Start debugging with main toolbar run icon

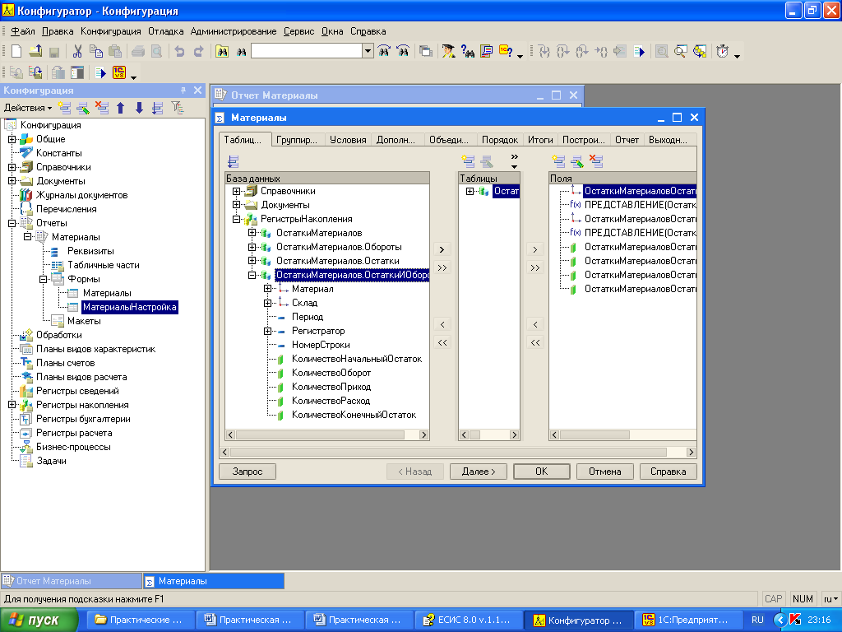coord(639,51)
